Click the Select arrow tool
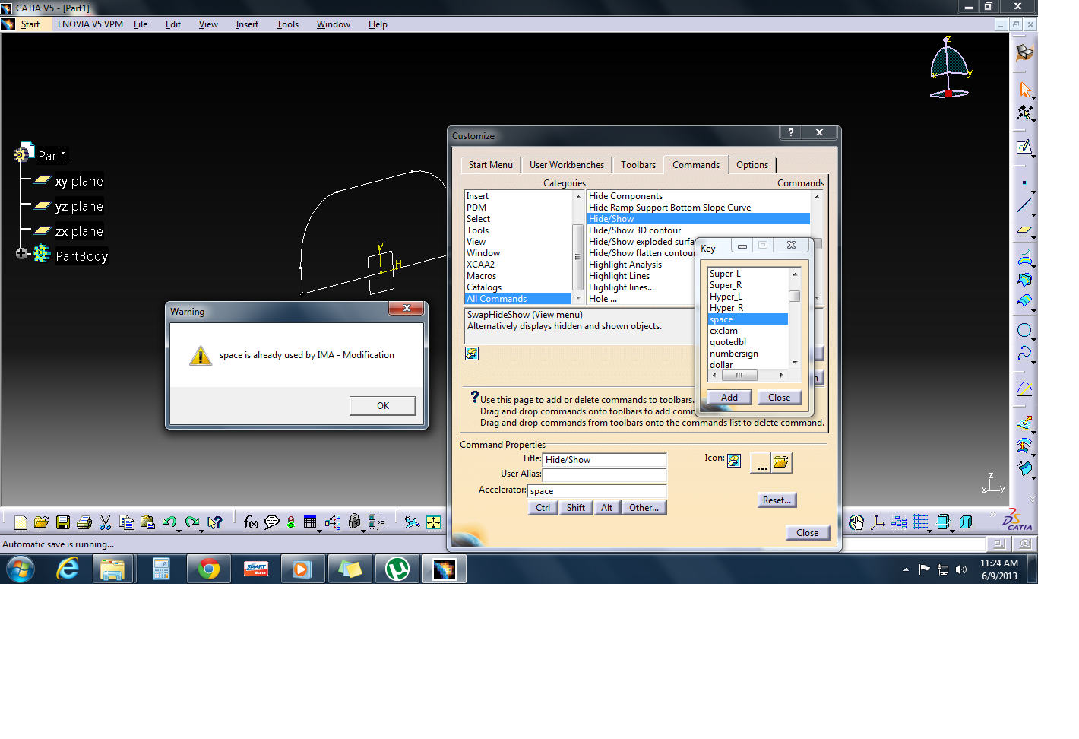The height and width of the screenshot is (739, 1079). click(1025, 90)
